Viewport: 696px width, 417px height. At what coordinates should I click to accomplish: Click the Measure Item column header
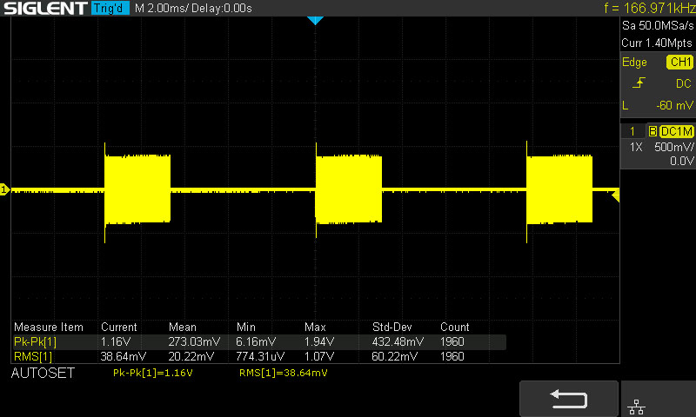pyautogui.click(x=49, y=327)
